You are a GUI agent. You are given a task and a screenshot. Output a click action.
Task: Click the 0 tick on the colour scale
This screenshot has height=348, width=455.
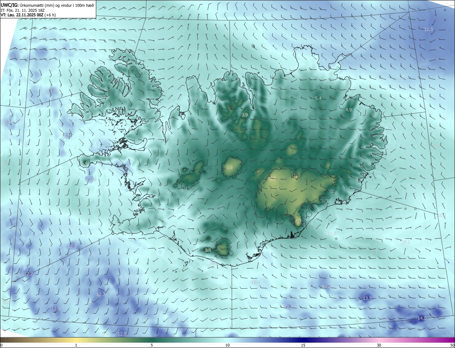pyautogui.click(x=1, y=346)
